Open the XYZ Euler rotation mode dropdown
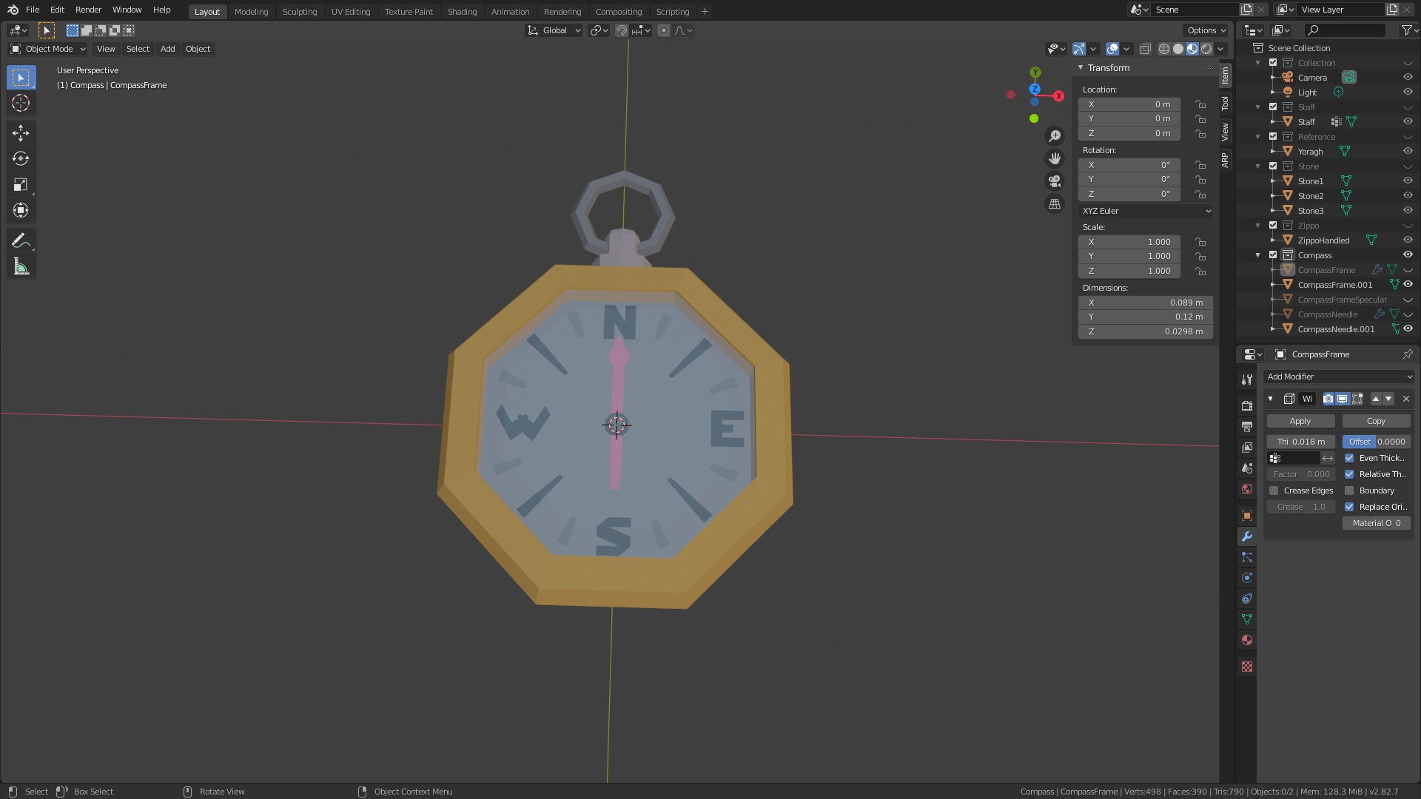1421x799 pixels. (1146, 211)
